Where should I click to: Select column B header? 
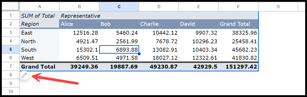[x=79, y=7]
